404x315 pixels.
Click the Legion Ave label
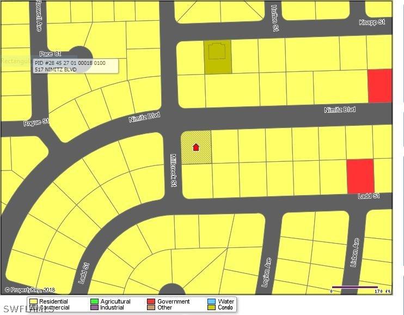click(x=266, y=272)
